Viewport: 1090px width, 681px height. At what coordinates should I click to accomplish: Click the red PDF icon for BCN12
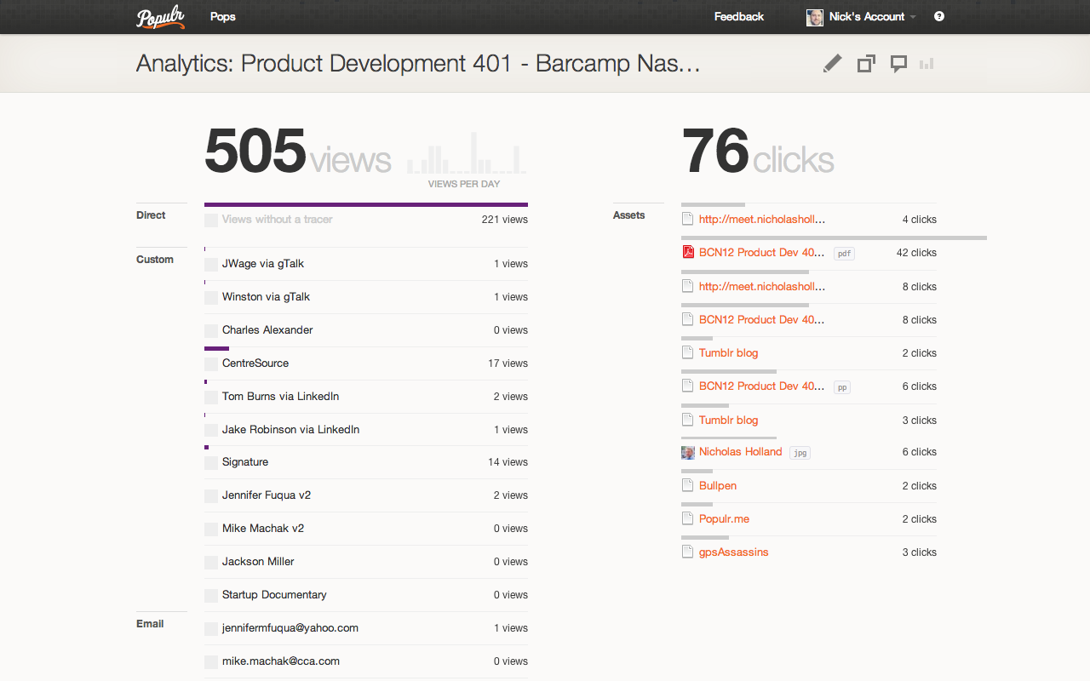coord(688,252)
